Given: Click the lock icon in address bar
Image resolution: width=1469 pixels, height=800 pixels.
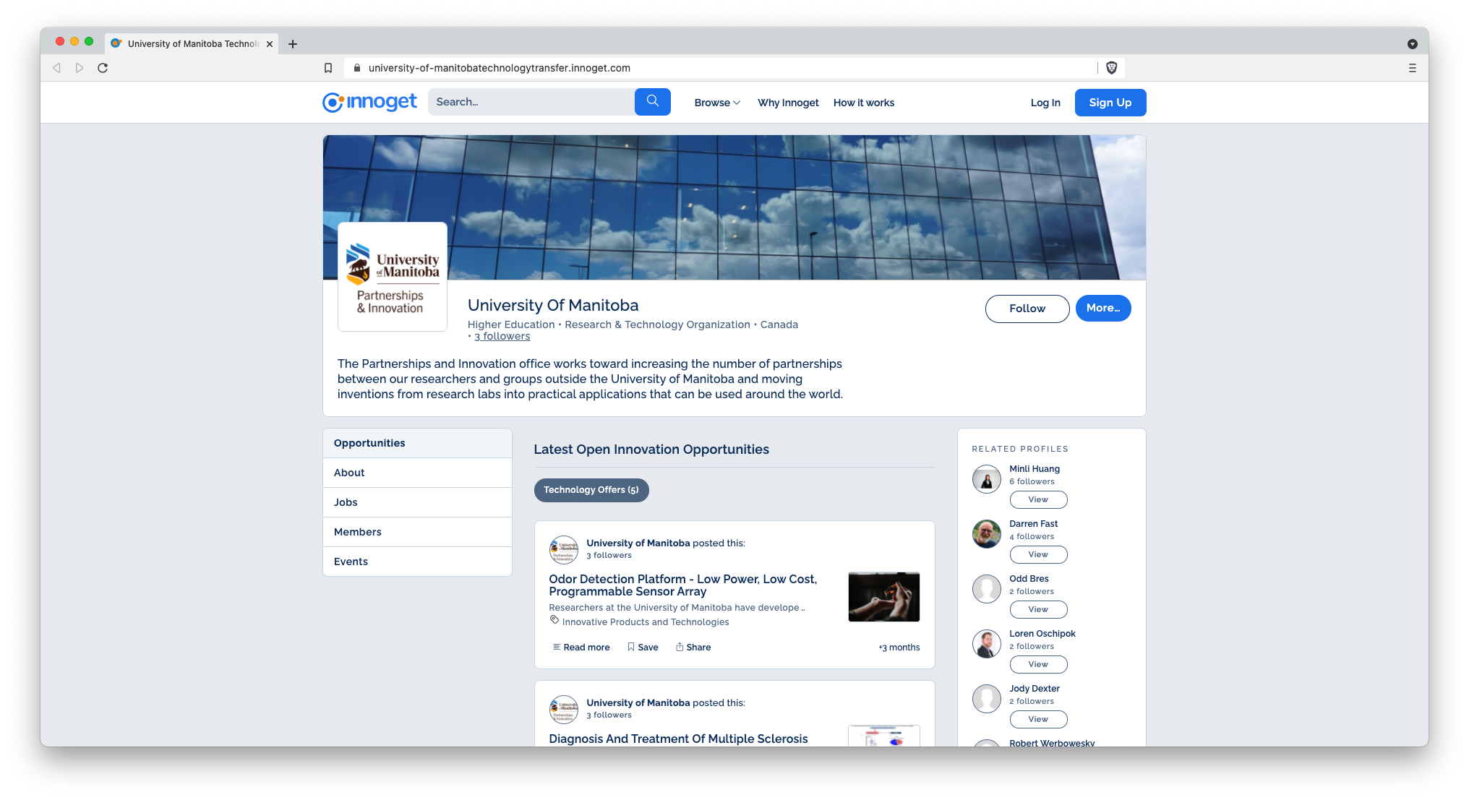Looking at the screenshot, I should pyautogui.click(x=357, y=68).
